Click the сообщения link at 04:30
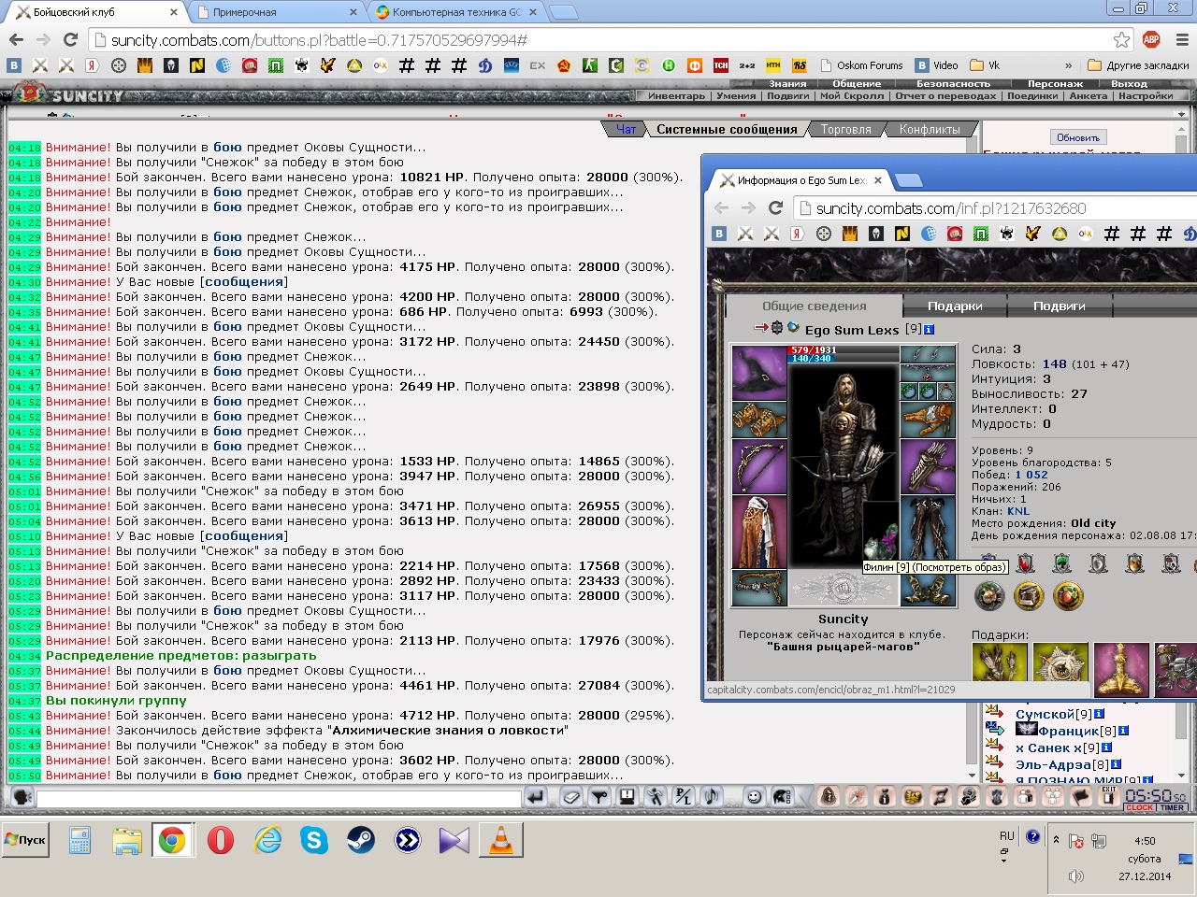The height and width of the screenshot is (897, 1197). coord(244,281)
